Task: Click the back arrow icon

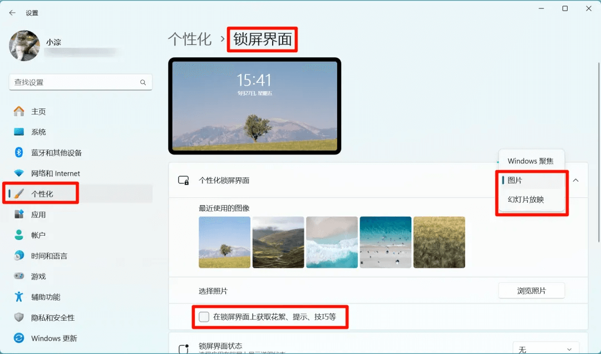Action: pos(12,13)
